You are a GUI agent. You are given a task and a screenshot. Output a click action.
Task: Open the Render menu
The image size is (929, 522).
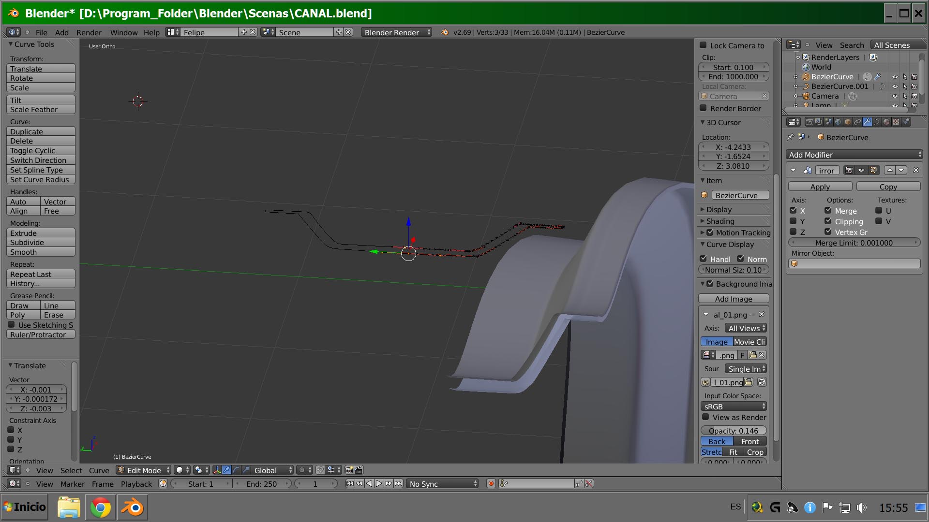coord(89,32)
